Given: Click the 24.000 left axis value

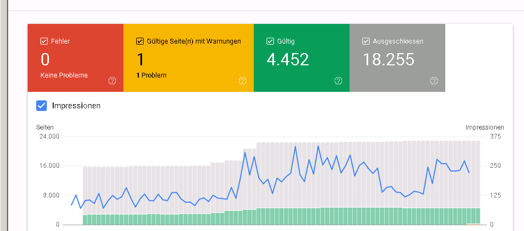Looking at the screenshot, I should coord(48,136).
